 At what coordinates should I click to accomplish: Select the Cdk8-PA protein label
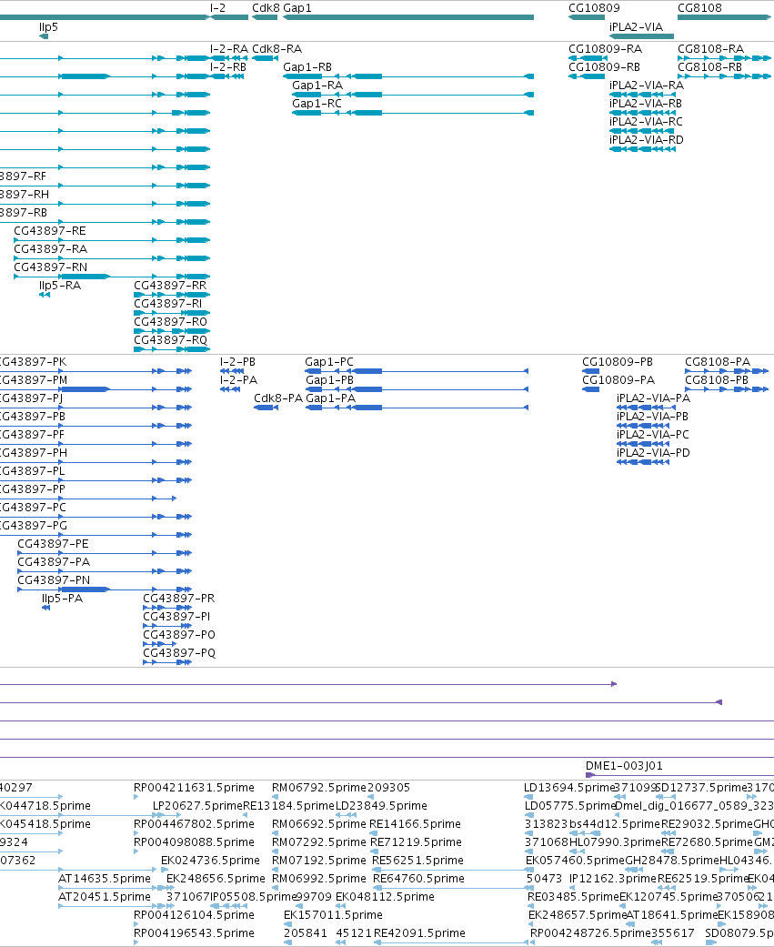point(278,398)
